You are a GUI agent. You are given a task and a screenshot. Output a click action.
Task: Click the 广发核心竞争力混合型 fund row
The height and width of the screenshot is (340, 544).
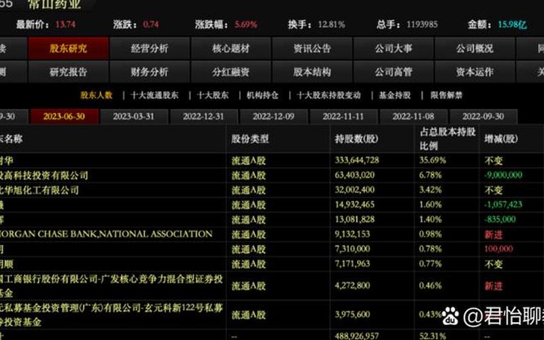pos(113,286)
